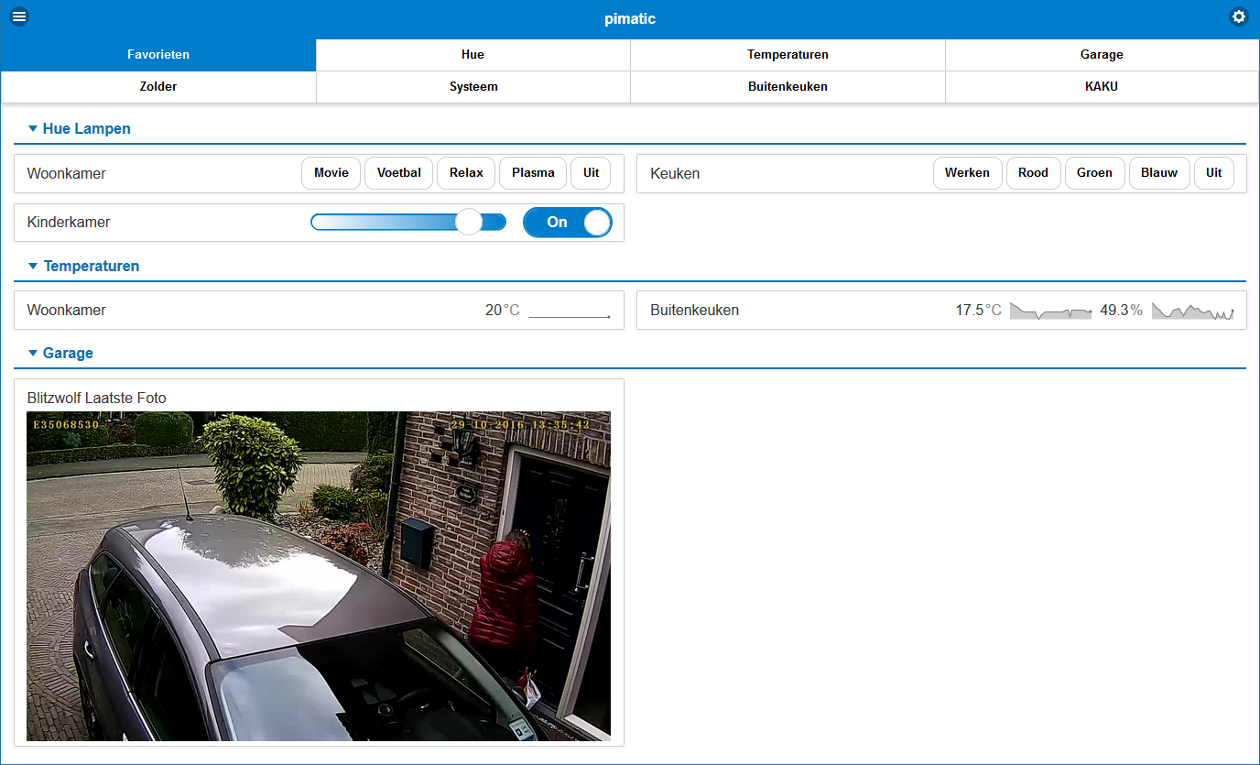1260x765 pixels.
Task: Toggle the Kinderkamer On switch
Action: [x=567, y=223]
